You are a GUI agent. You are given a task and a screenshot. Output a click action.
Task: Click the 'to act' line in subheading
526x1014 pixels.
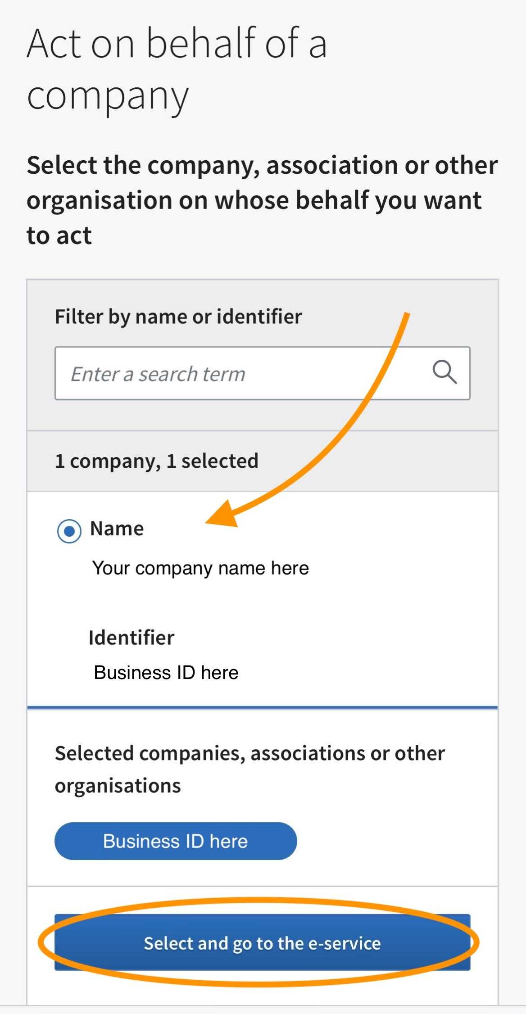(x=59, y=236)
